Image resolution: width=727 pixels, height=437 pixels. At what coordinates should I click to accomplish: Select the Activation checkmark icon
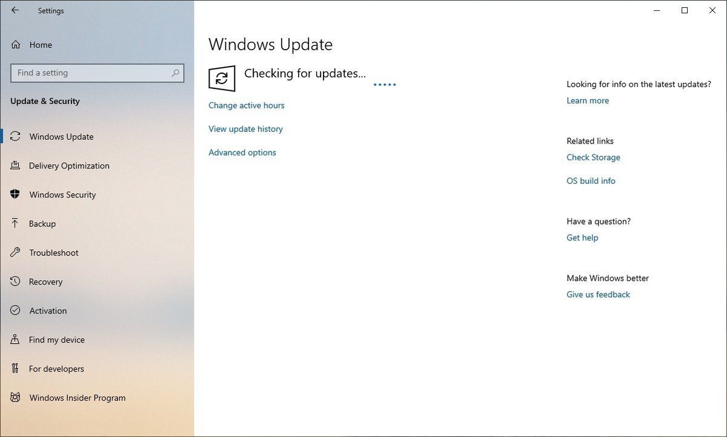coord(15,310)
